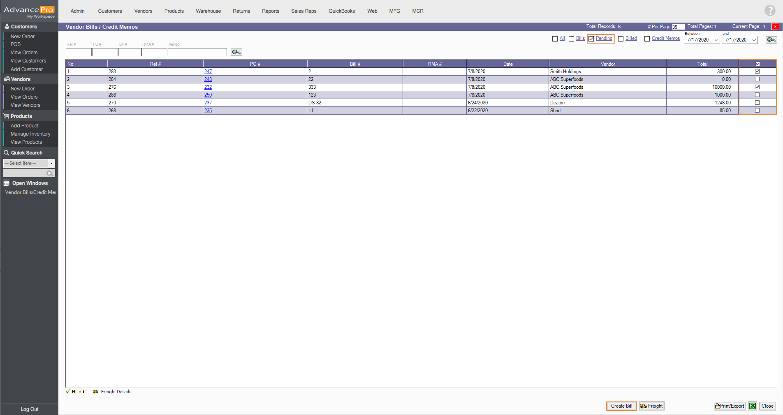Image resolution: width=783 pixels, height=415 pixels.
Task: Enable the Credit Memos filter checkbox
Action: tap(647, 39)
